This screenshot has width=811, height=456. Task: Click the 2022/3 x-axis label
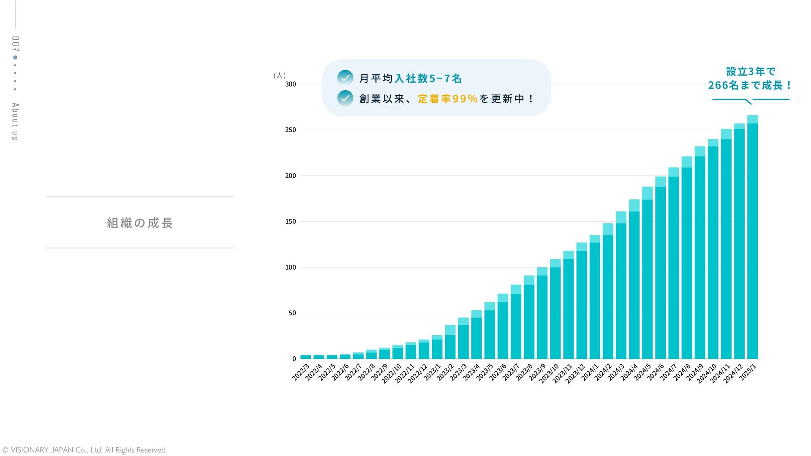301,372
